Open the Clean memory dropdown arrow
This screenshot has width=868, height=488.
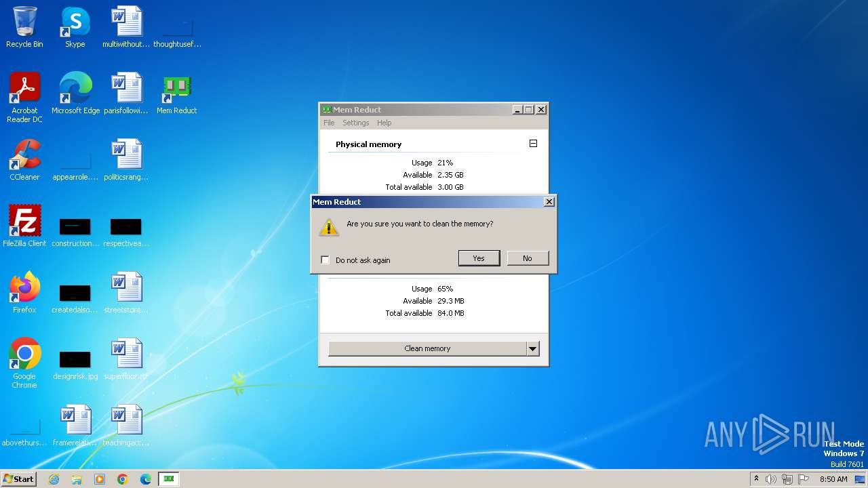tap(533, 348)
